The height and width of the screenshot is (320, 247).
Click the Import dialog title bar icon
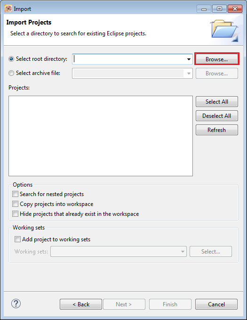(x=8, y=9)
